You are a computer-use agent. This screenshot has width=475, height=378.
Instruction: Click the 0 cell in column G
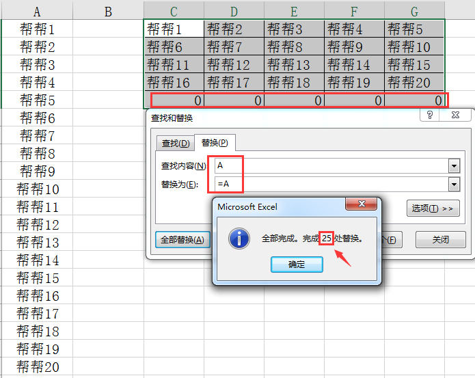414,100
